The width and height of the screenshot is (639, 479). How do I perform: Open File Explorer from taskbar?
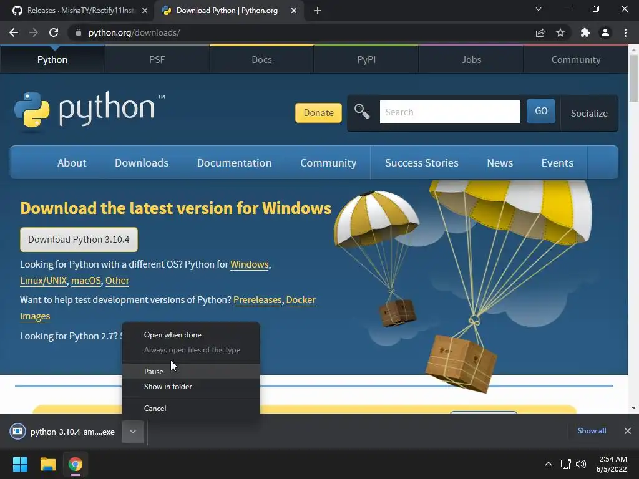point(47,464)
